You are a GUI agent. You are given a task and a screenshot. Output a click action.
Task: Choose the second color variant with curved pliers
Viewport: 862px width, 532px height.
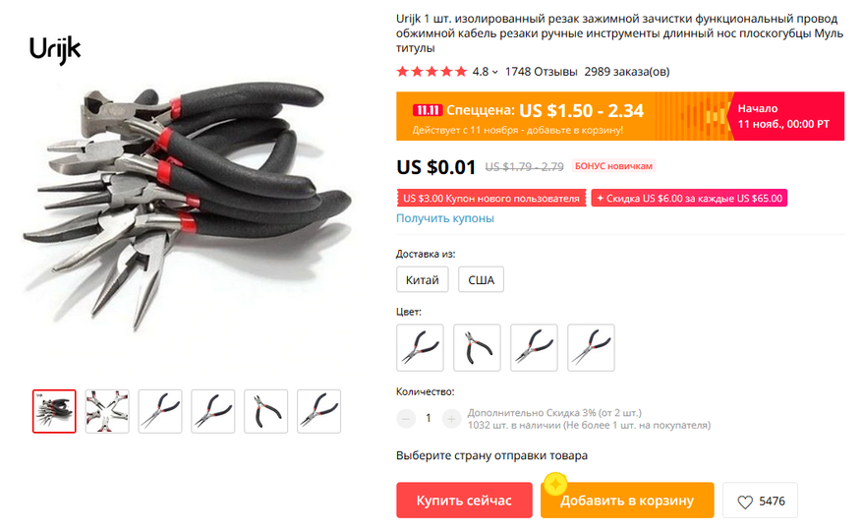click(477, 348)
